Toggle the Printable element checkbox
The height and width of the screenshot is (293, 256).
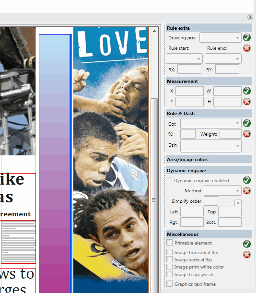coord(170,243)
